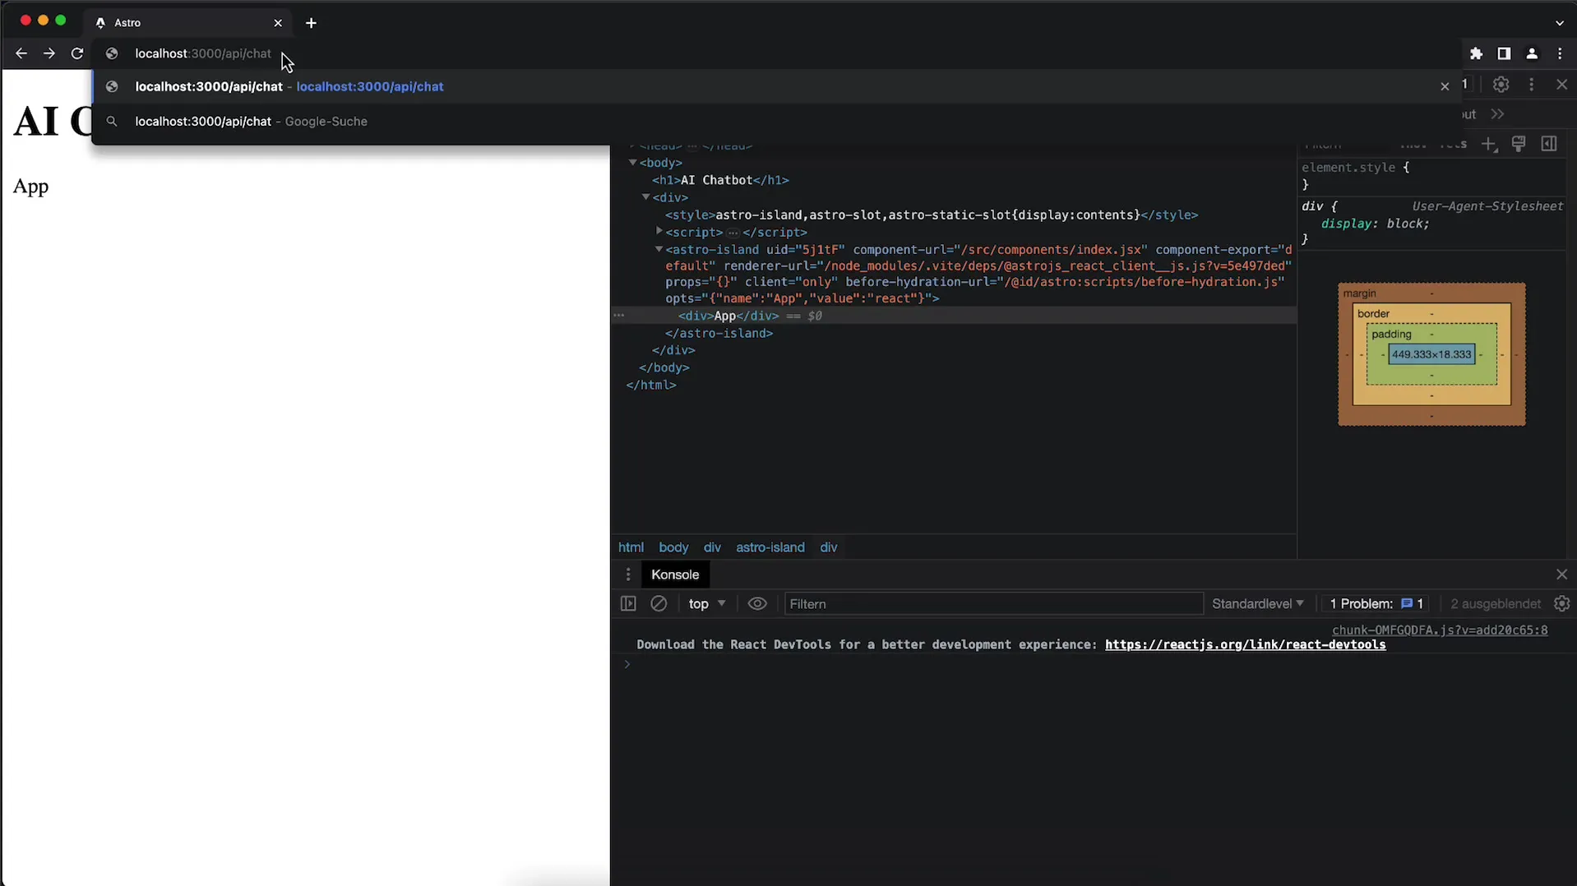
Task: Click astro-island in the breadcrumb bar
Action: pos(770,547)
